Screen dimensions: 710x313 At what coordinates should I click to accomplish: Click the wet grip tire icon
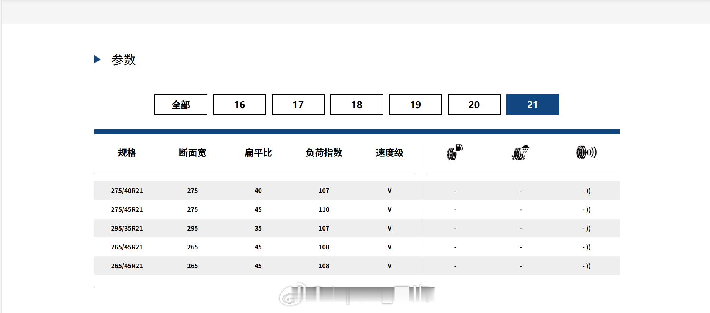(x=521, y=152)
